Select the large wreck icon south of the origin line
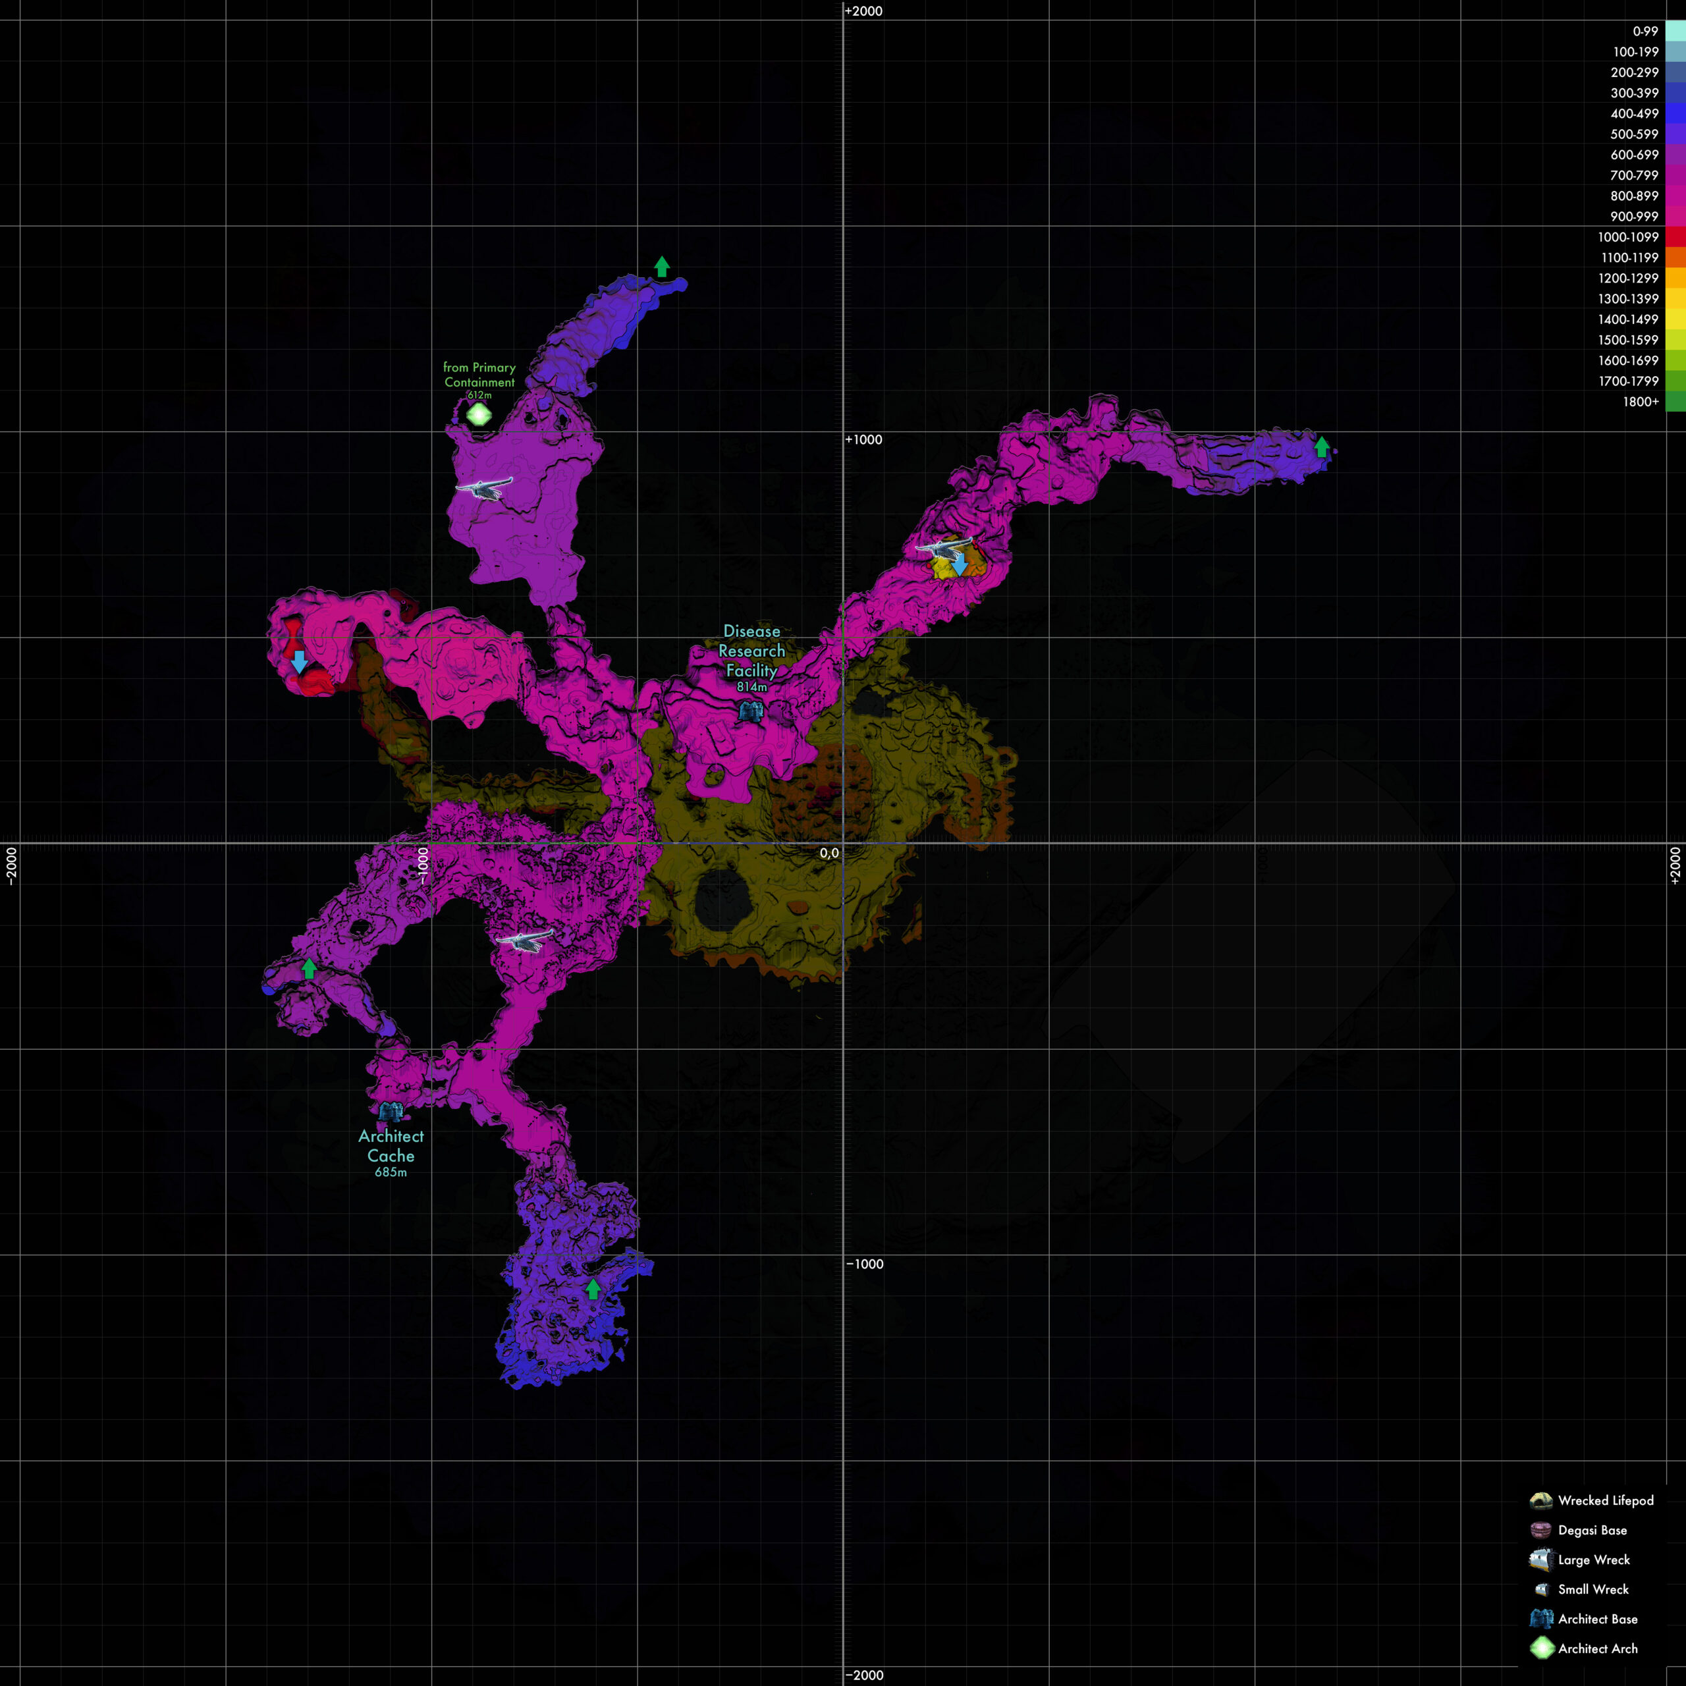Viewport: 1686px width, 1686px height. click(x=524, y=940)
